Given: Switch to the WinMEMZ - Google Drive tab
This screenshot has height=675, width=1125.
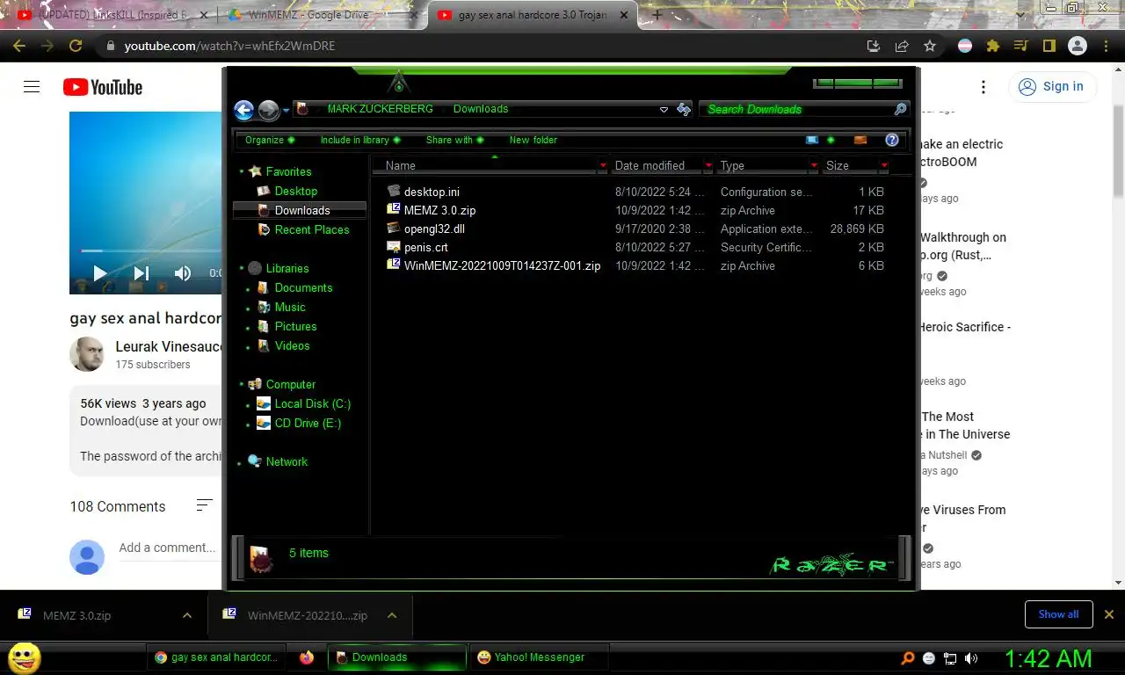Looking at the screenshot, I should click(323, 15).
